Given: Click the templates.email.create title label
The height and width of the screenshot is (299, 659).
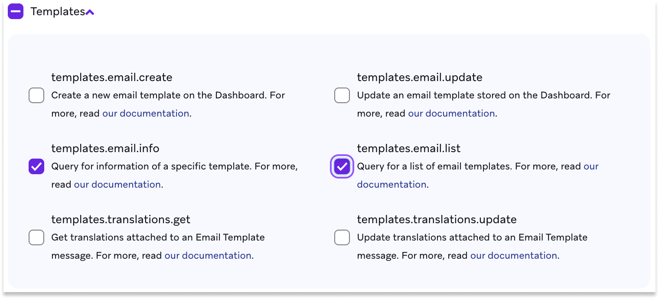Looking at the screenshot, I should coord(112,78).
